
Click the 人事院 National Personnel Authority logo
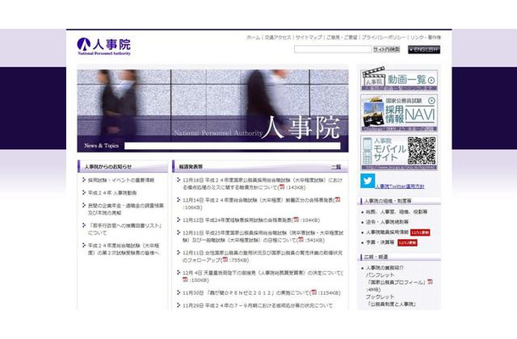104,47
